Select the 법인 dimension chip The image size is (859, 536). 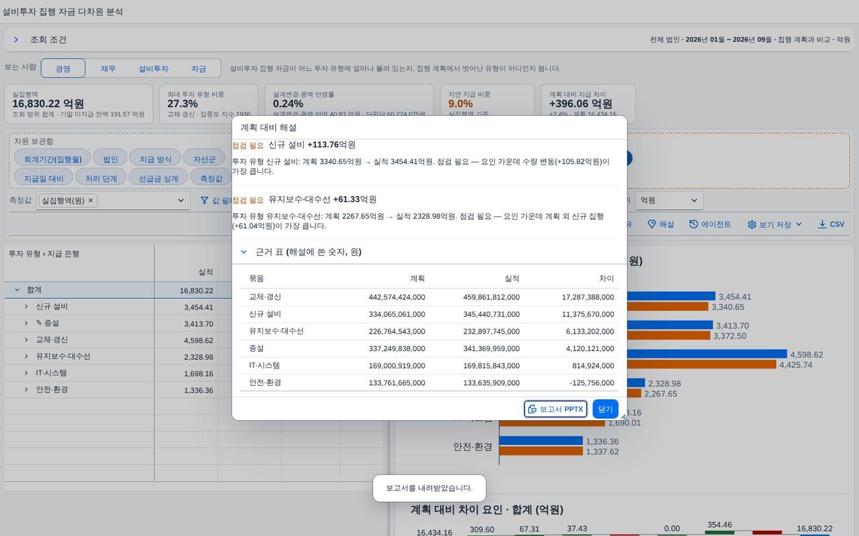click(110, 159)
